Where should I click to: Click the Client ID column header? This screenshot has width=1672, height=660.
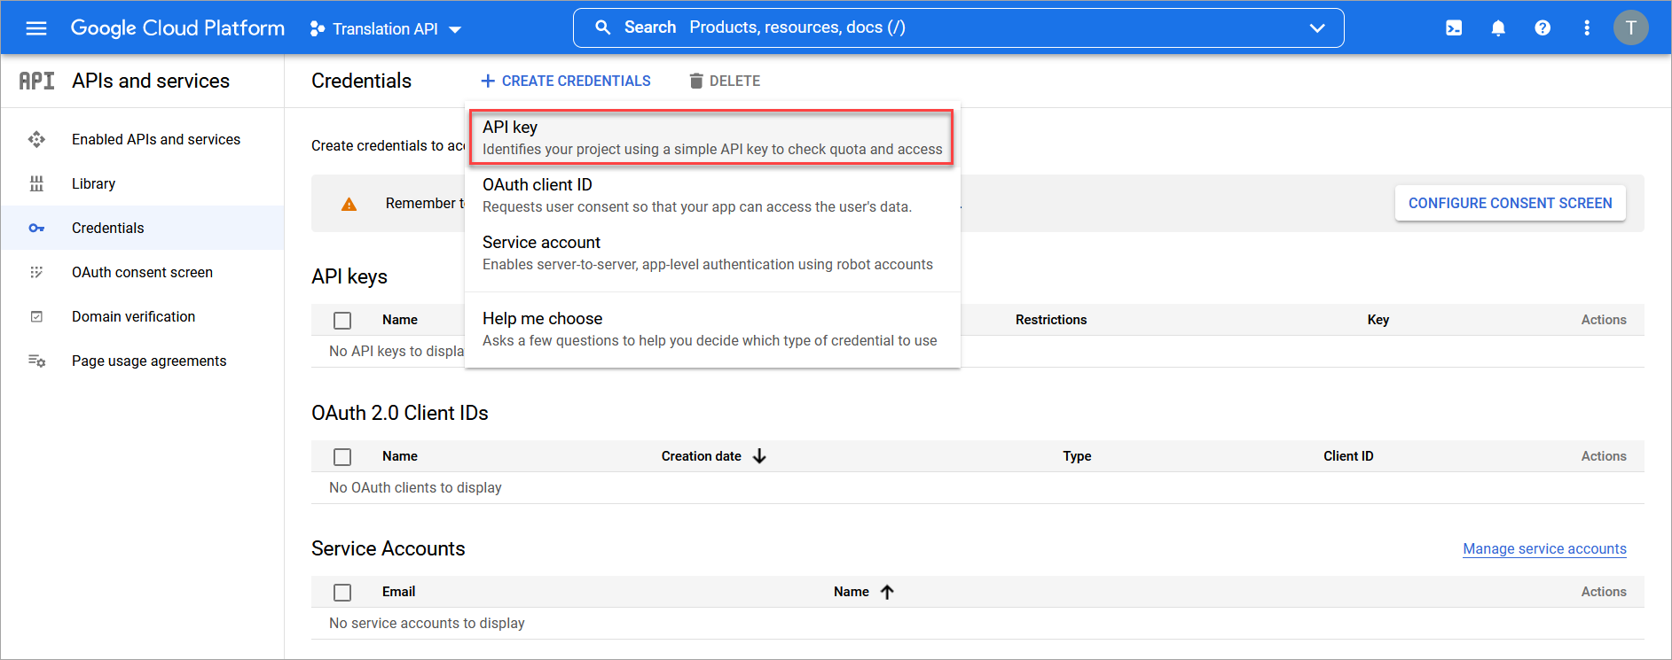(x=1348, y=456)
